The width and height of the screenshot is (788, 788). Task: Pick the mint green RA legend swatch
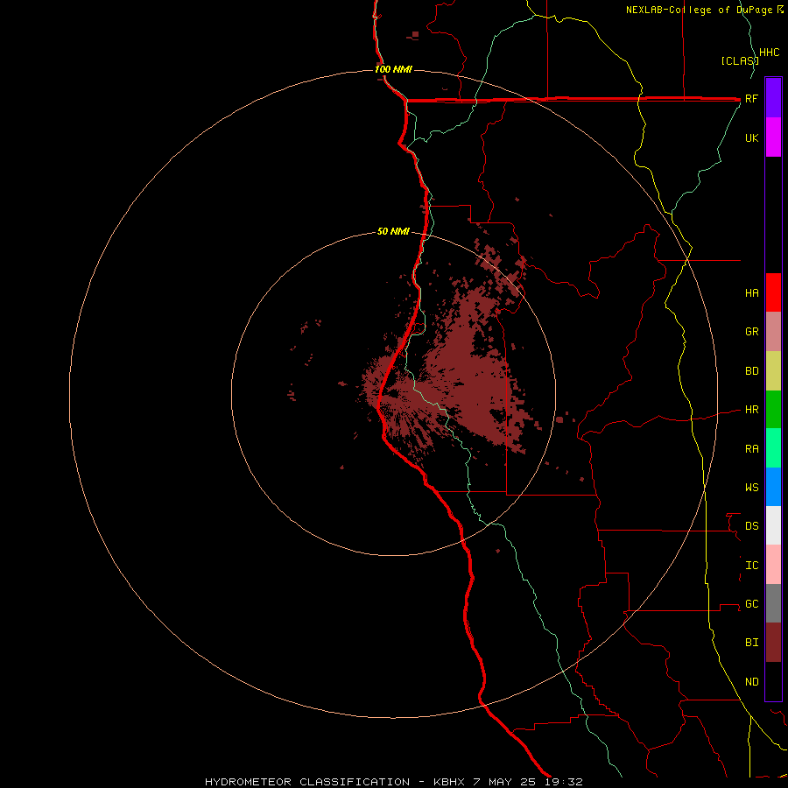[773, 448]
